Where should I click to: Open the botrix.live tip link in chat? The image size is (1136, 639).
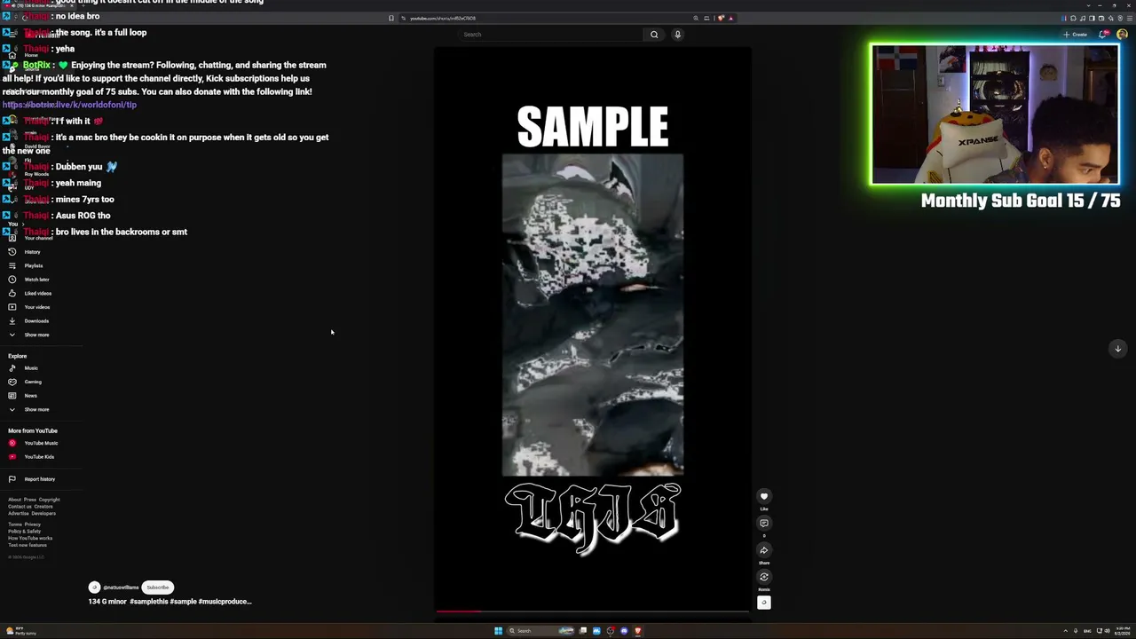tap(69, 105)
